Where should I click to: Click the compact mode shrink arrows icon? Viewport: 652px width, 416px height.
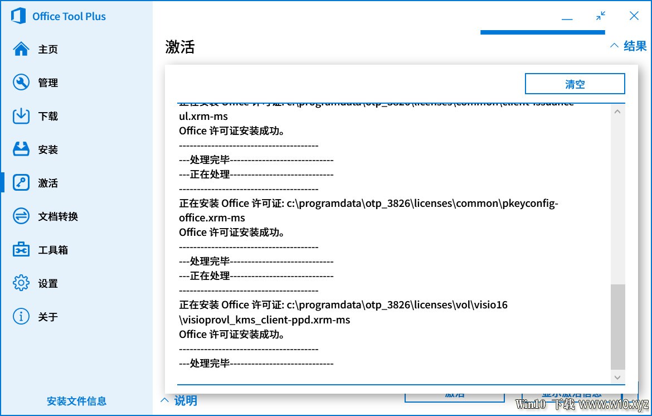[600, 16]
